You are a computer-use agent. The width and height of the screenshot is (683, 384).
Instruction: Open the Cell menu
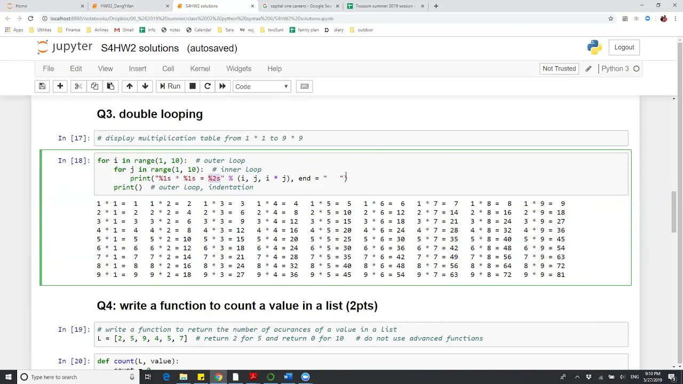[x=168, y=69]
